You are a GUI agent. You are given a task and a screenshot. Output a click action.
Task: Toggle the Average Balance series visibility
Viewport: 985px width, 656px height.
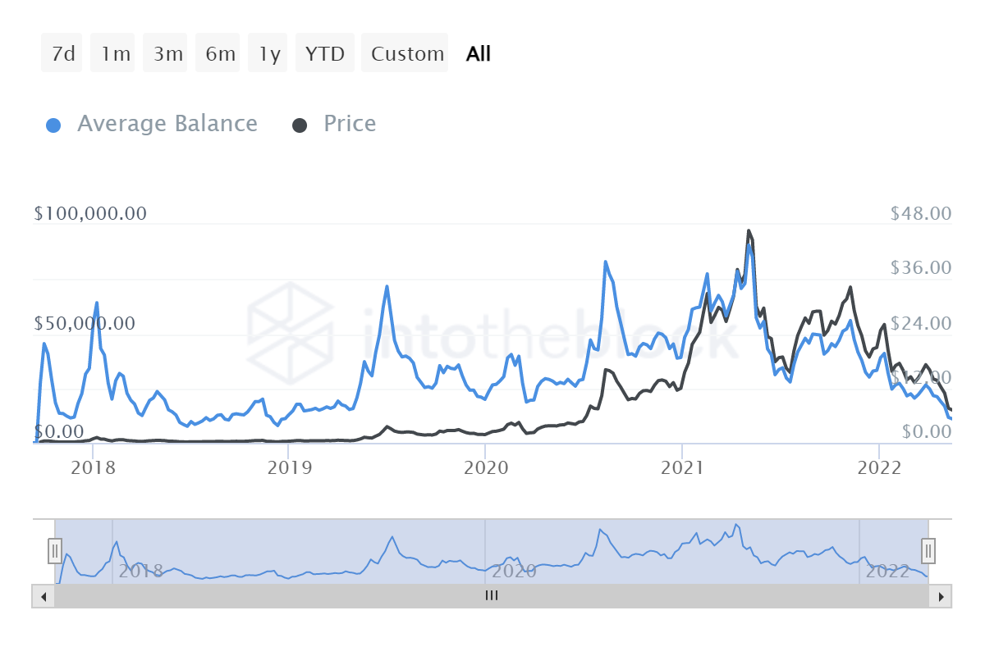coord(167,124)
